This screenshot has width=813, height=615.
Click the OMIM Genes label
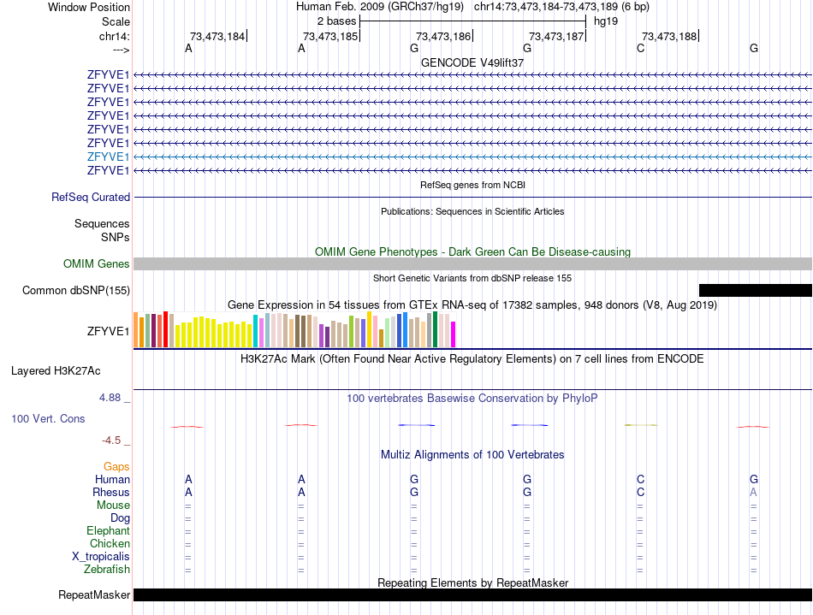96,263
